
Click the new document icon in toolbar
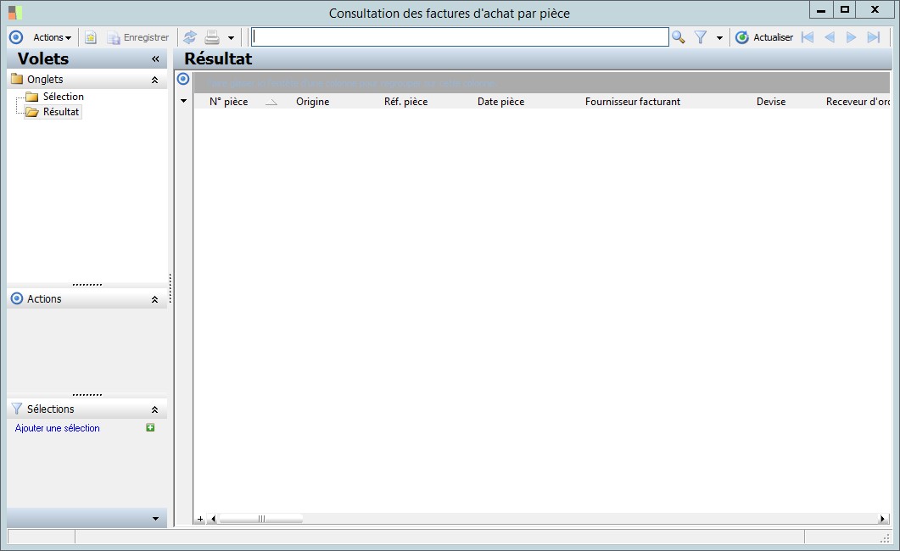(91, 37)
